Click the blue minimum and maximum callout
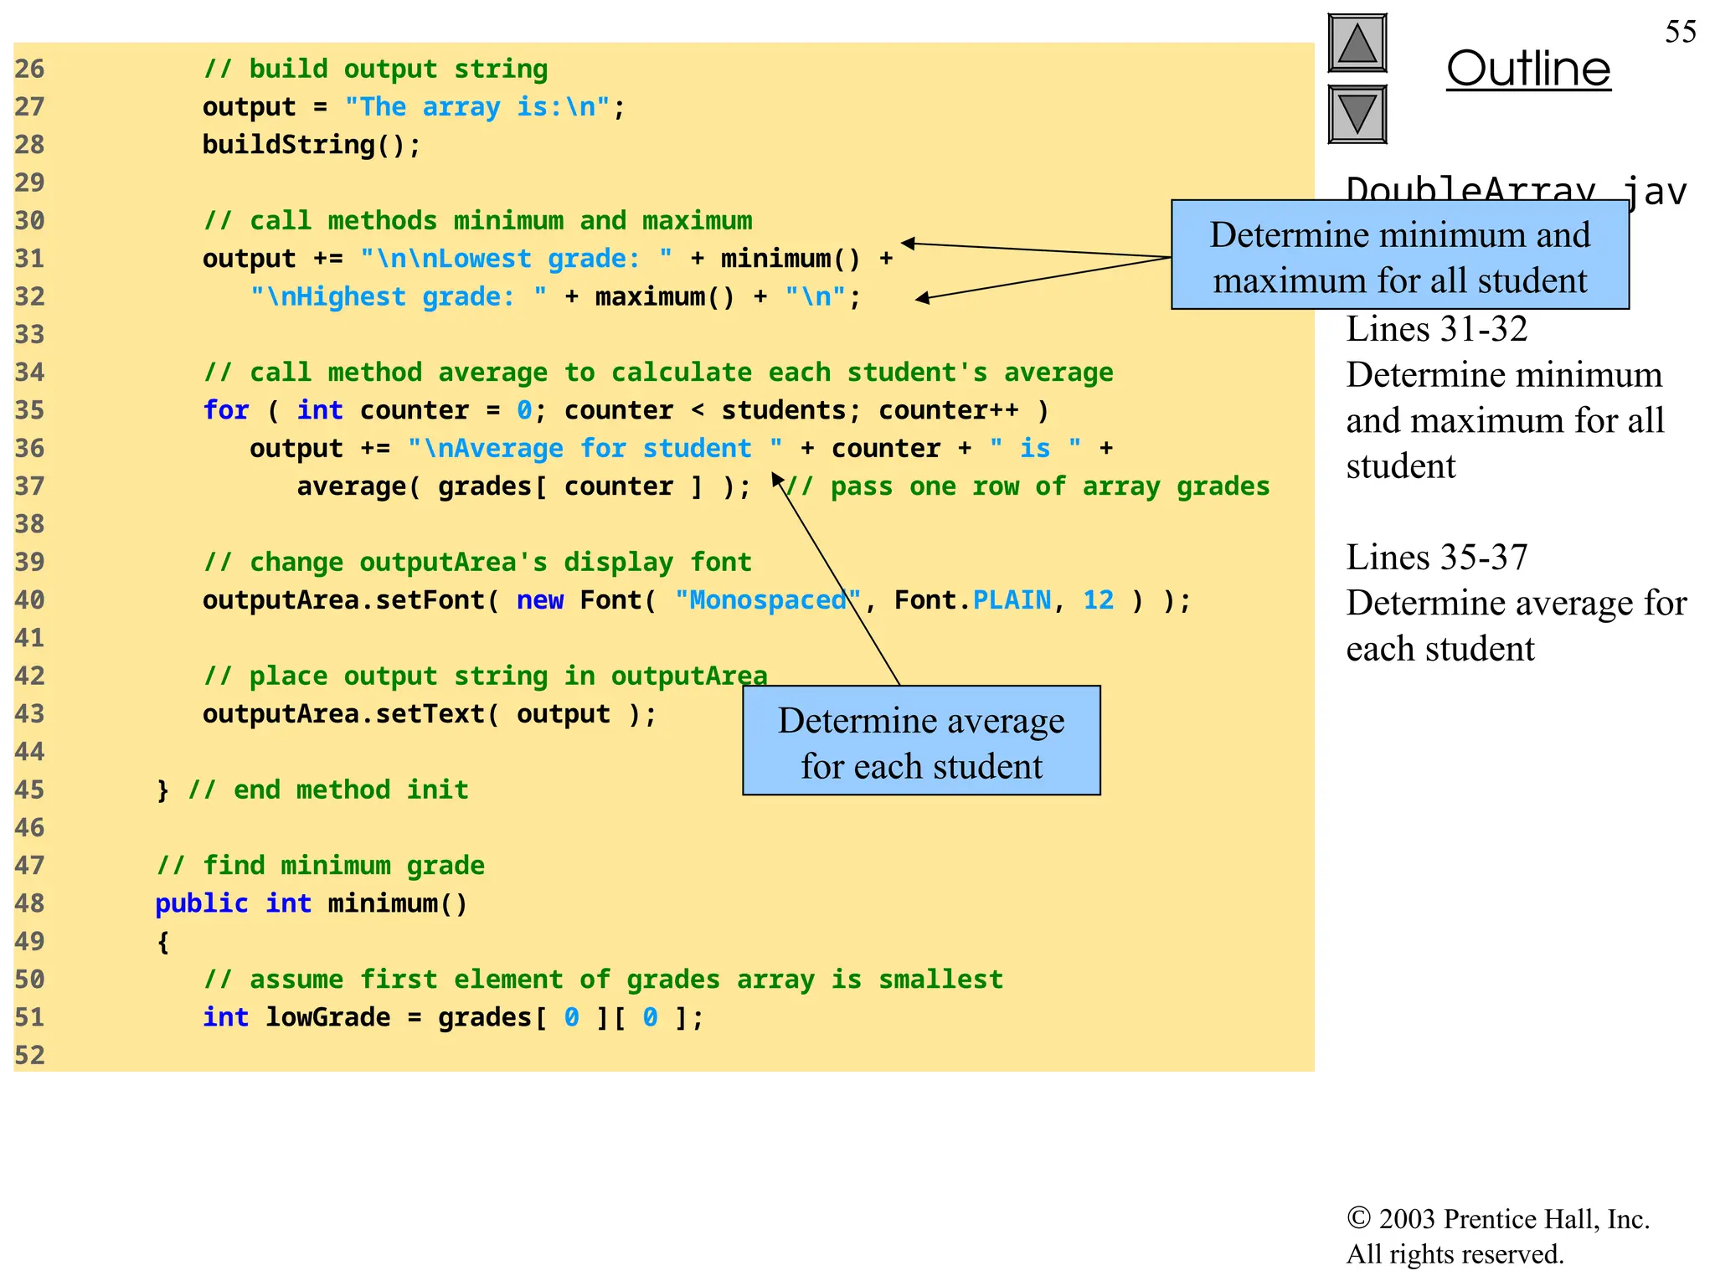This screenshot has width=1715, height=1286. tap(1399, 256)
